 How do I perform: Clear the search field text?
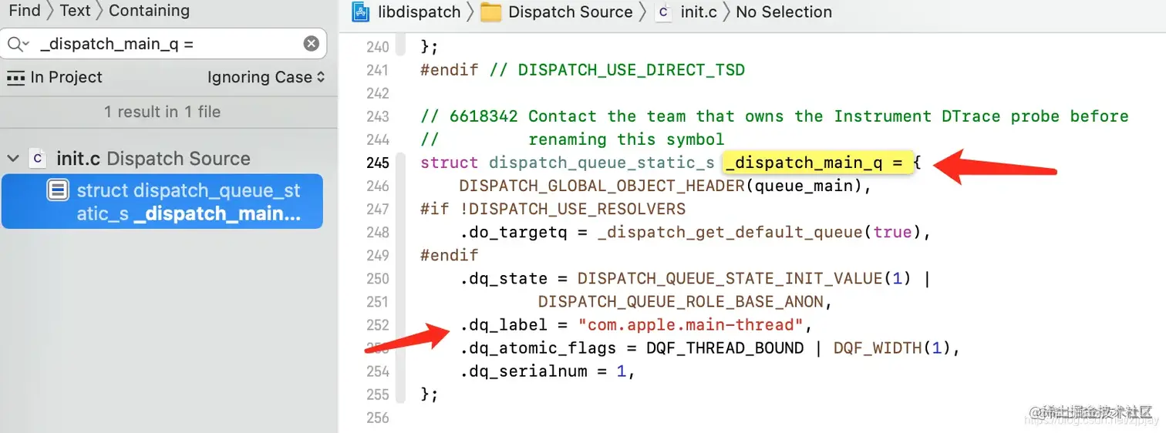311,44
